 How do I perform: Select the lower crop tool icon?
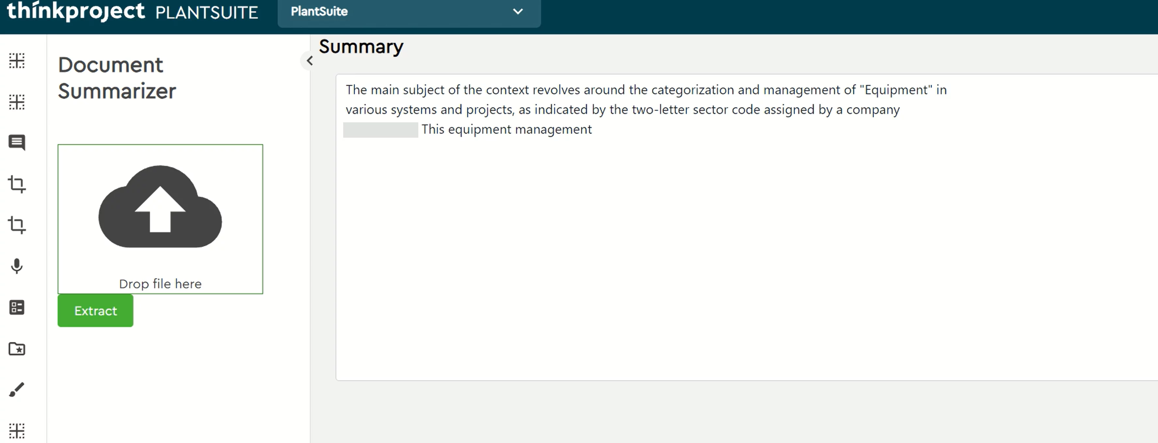click(x=17, y=225)
